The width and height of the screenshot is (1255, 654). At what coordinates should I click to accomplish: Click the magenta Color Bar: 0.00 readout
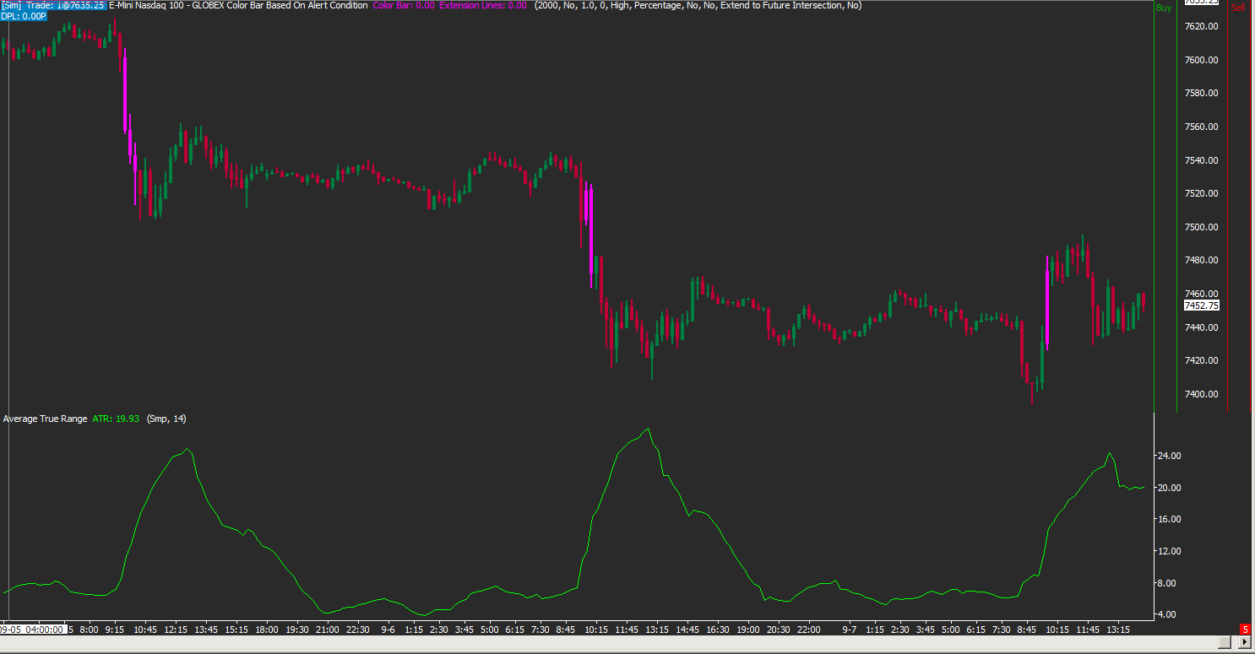click(404, 5)
